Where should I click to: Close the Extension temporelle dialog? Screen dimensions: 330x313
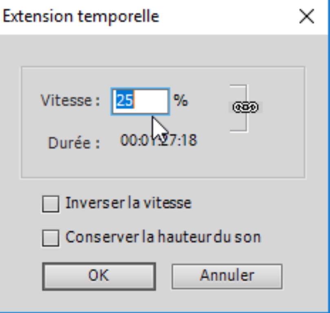[x=306, y=17]
